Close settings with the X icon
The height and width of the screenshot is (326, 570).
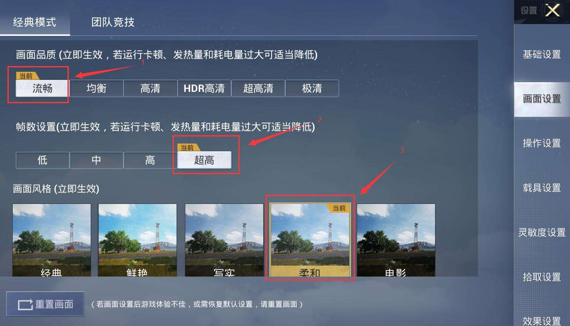[x=552, y=10]
